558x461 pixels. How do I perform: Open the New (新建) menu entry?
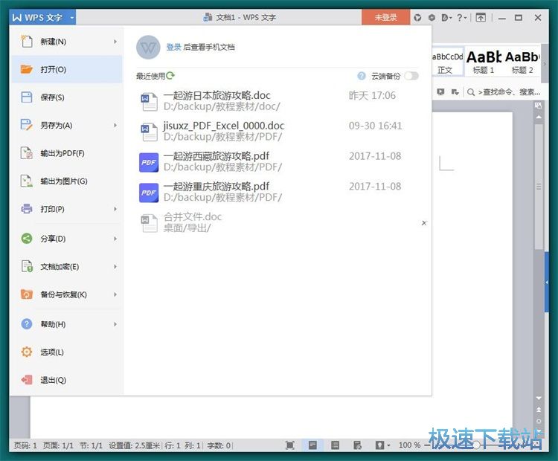[x=67, y=42]
